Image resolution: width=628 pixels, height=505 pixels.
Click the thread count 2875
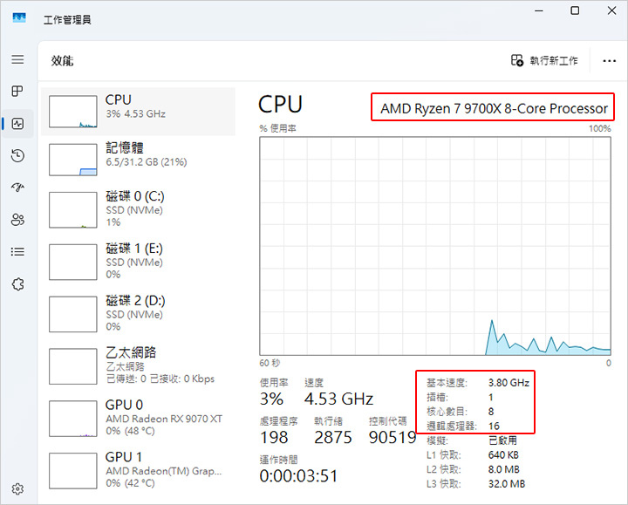tap(333, 437)
